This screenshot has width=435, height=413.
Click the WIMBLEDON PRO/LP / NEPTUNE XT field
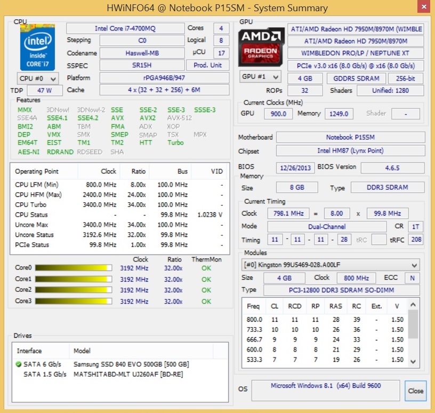coord(356,53)
